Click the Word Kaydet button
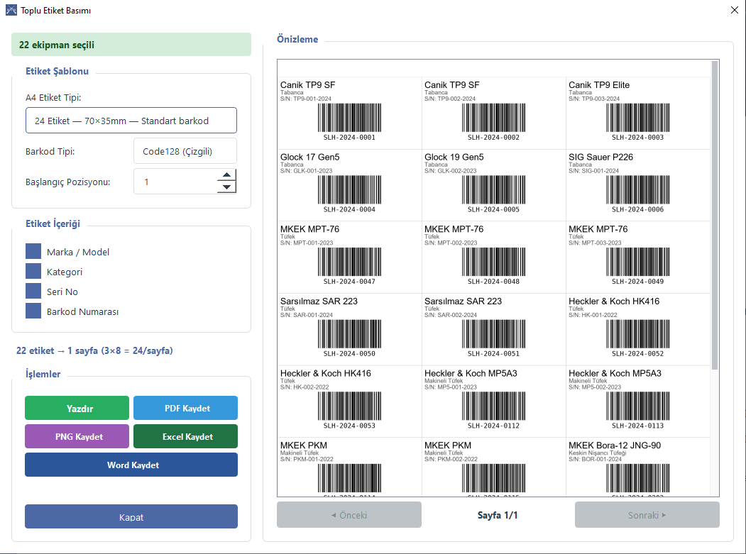This screenshot has width=746, height=554. (131, 465)
